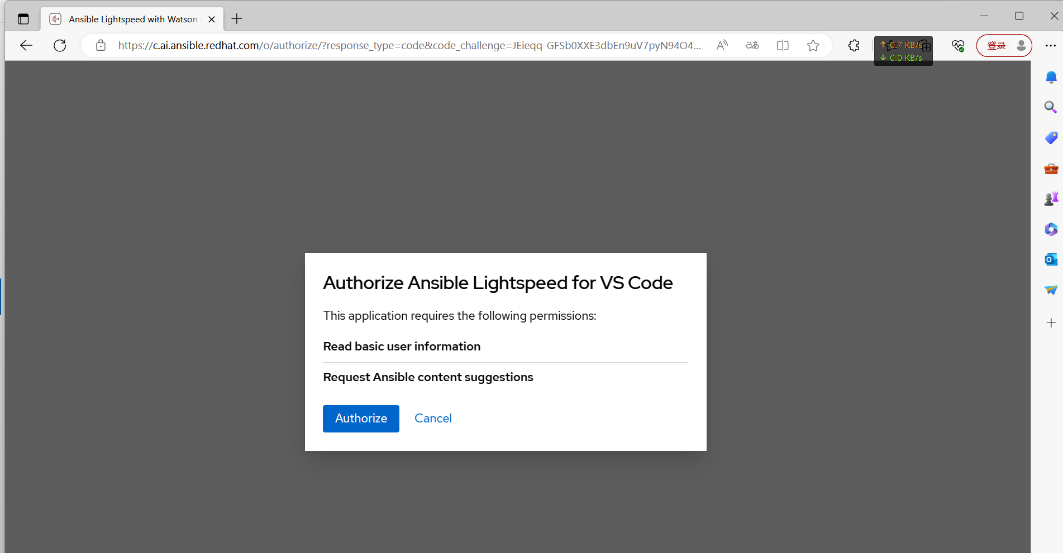Open the Settings and more menu
The height and width of the screenshot is (553, 1063).
click(x=1050, y=46)
